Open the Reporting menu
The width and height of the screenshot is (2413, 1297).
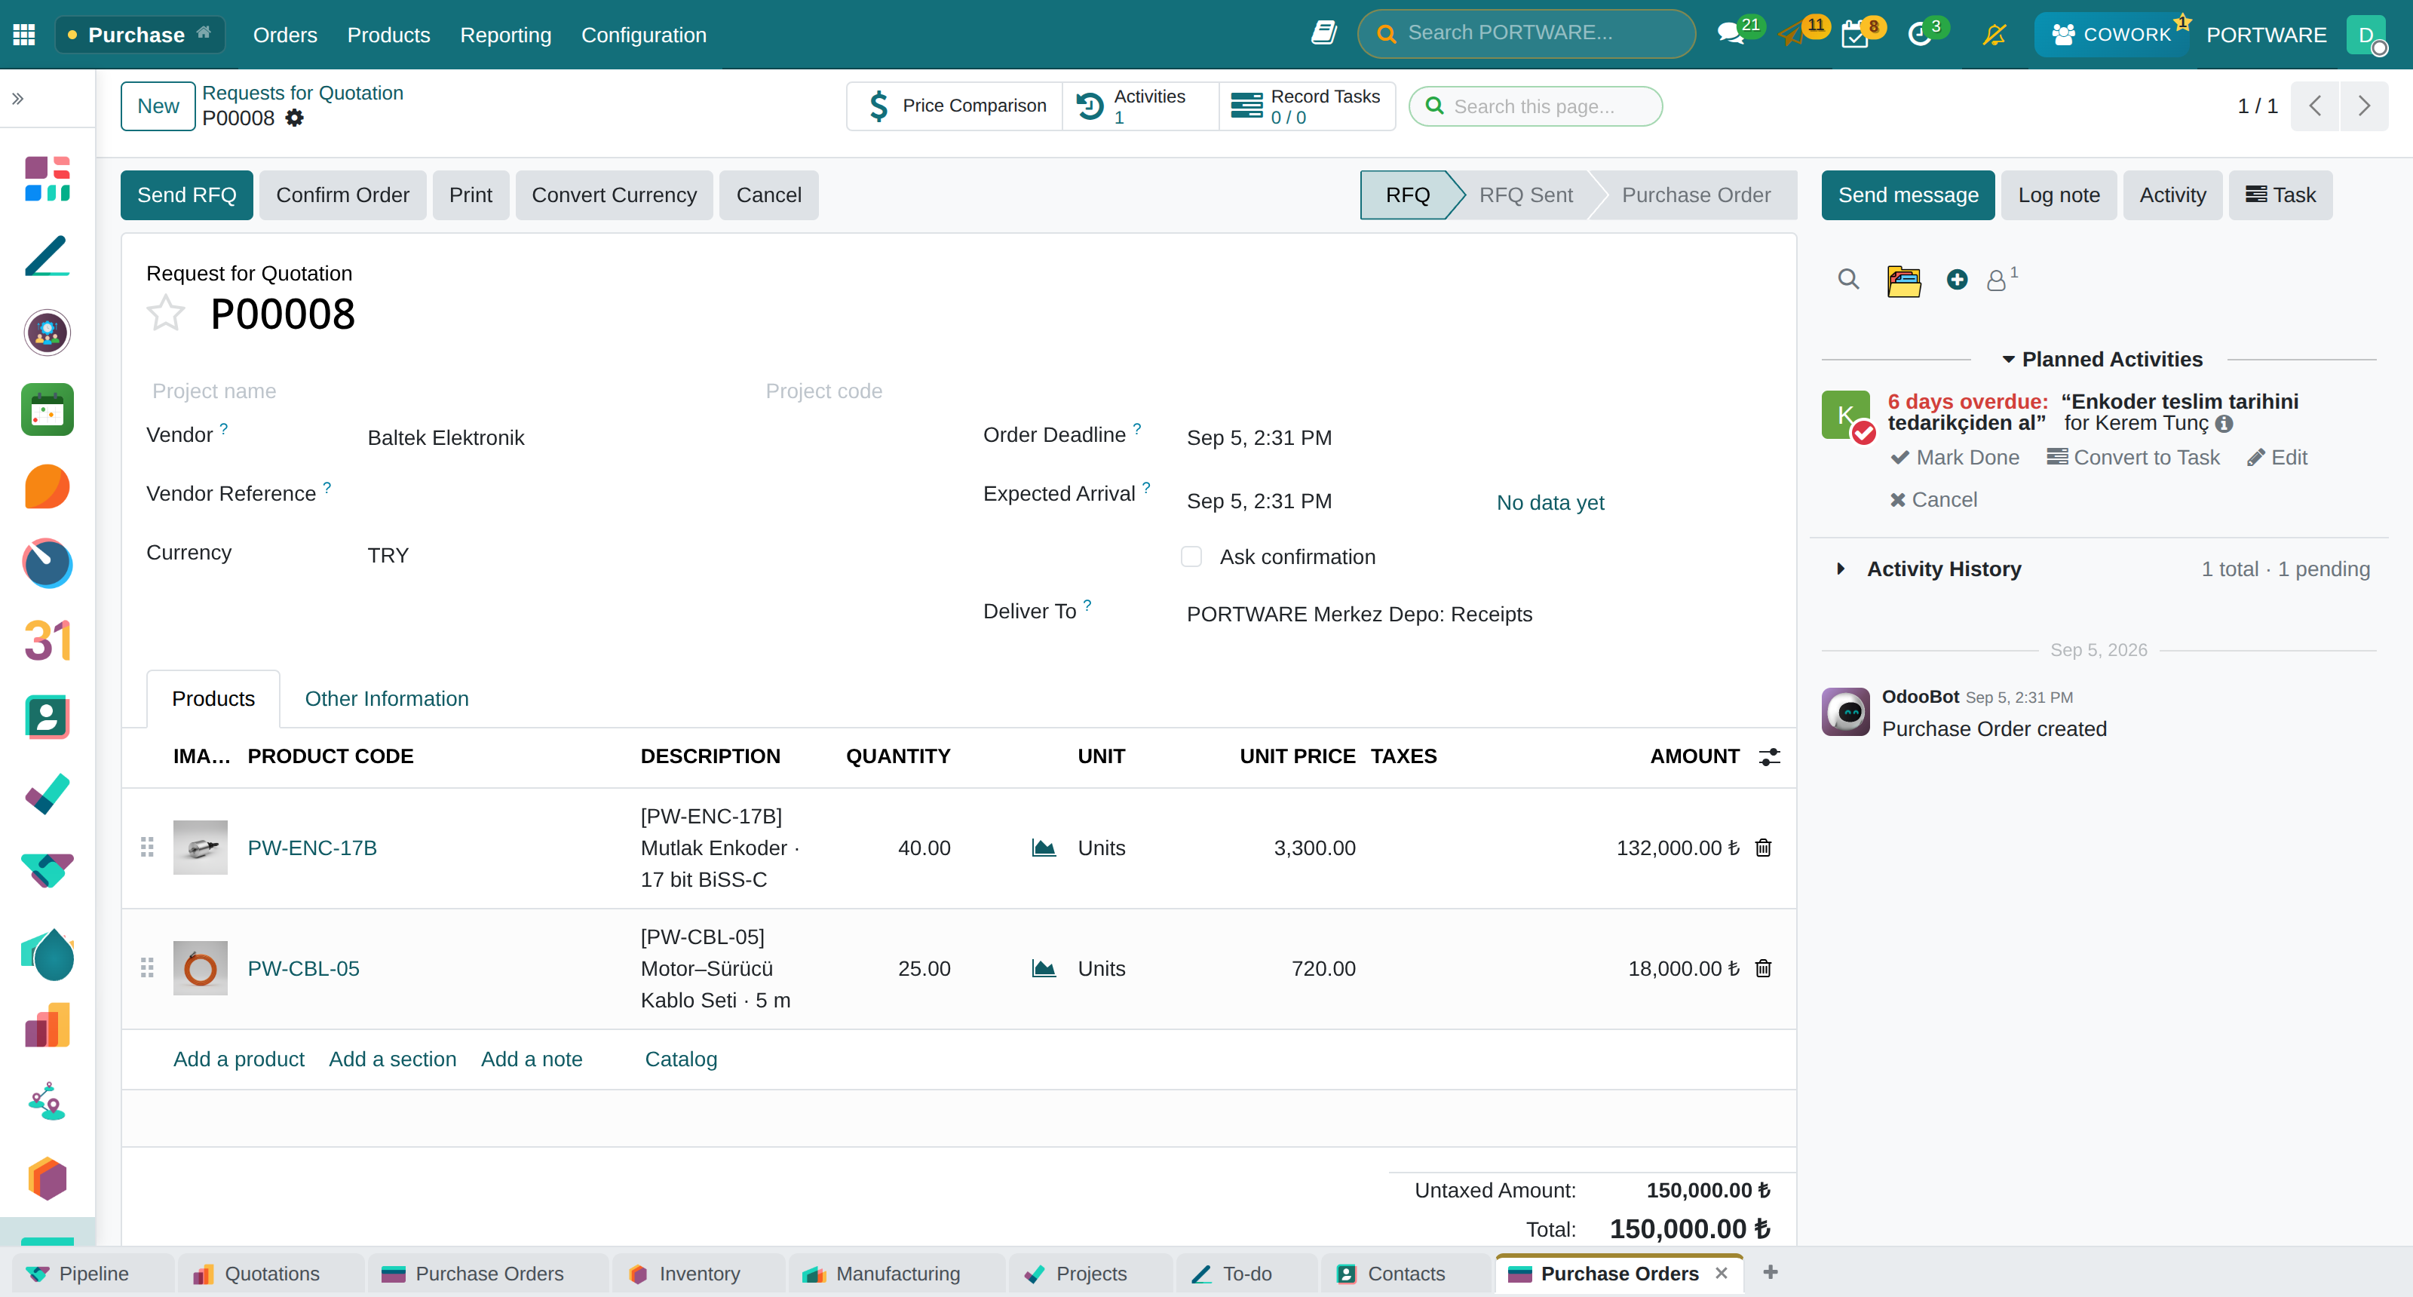pyautogui.click(x=506, y=35)
